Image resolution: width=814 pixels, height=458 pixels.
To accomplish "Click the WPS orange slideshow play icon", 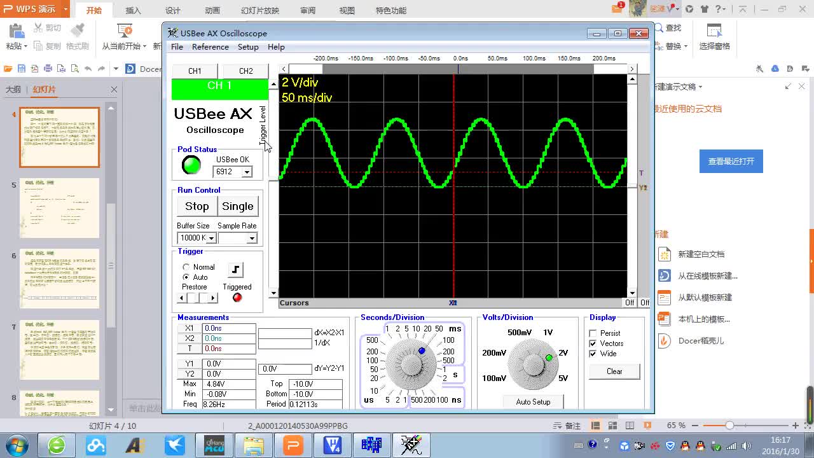I will pyautogui.click(x=646, y=426).
